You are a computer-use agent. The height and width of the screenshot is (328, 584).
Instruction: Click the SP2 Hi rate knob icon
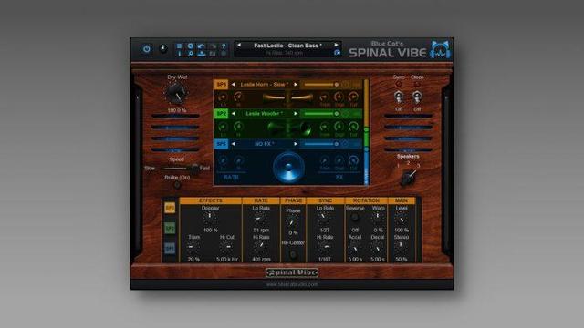[238, 128]
